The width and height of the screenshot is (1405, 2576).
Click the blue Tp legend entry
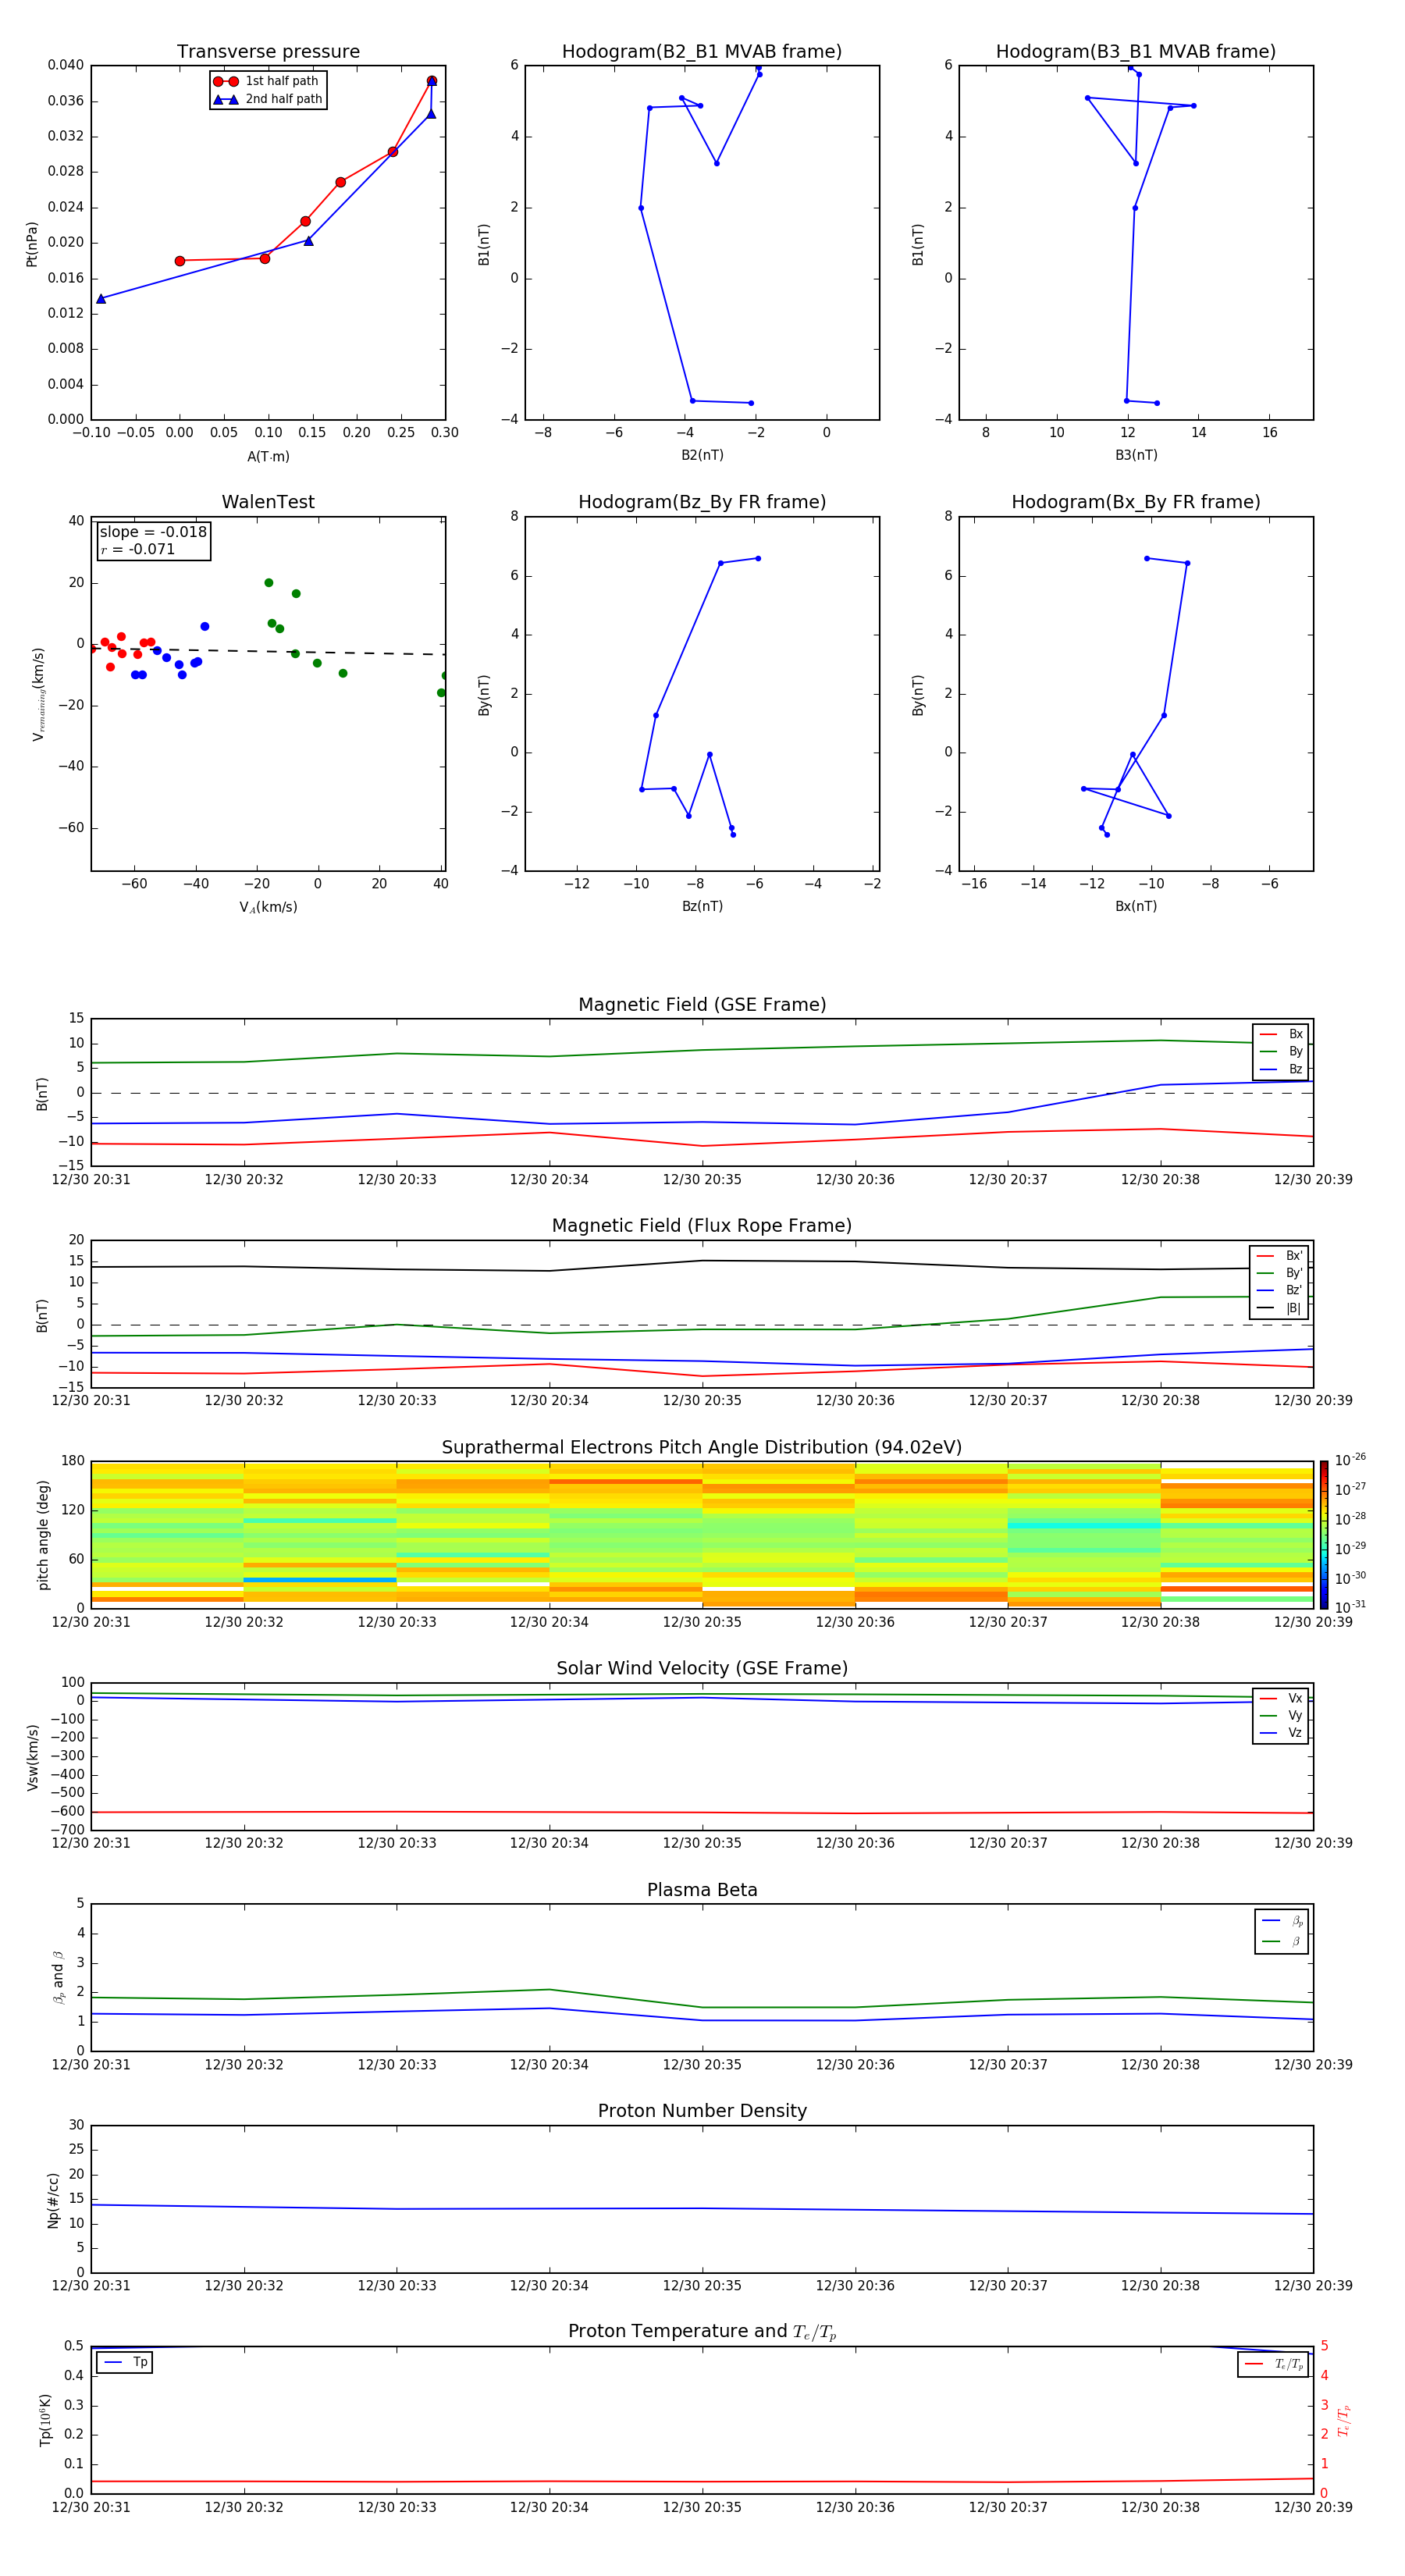coord(125,2362)
